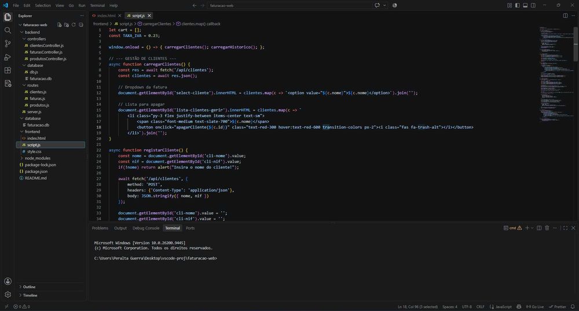The height and width of the screenshot is (311, 579).
Task: Open the Search view in activity bar
Action: 8,30
